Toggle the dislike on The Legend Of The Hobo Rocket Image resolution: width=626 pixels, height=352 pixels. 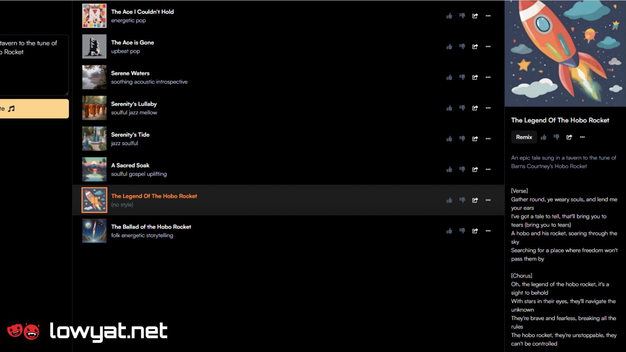click(x=462, y=200)
